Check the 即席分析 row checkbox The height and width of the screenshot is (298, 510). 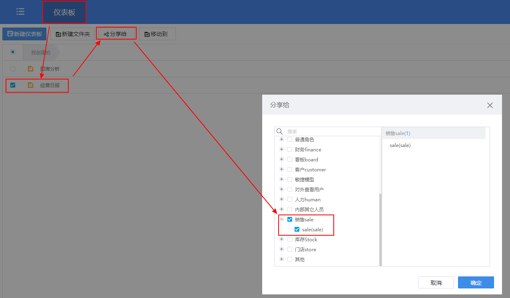pos(13,69)
